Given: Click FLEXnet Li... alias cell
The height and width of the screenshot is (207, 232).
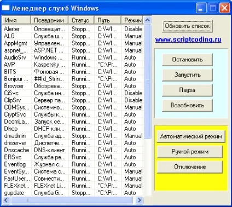Looking at the screenshot, I should [49, 186].
